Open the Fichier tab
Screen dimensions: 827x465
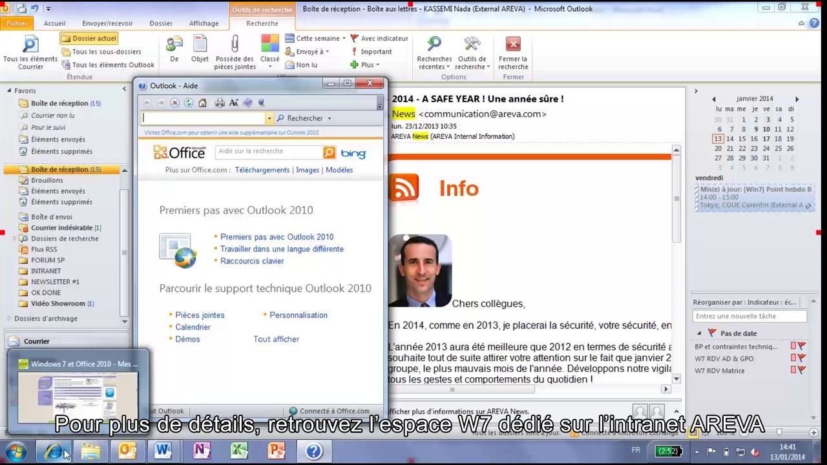pyautogui.click(x=17, y=23)
